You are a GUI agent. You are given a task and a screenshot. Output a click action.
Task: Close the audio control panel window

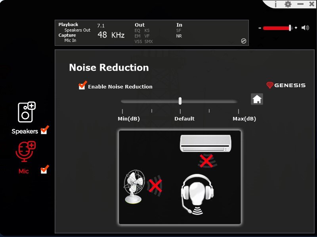point(312,4)
